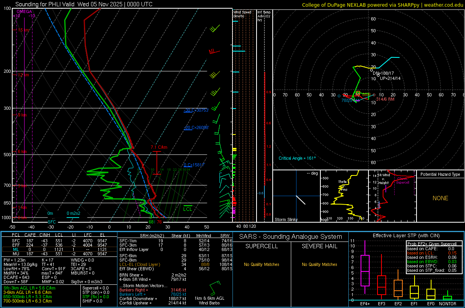465x308 pixels.
Task: Select the '314/6 RM' storm motion label
Action: pos(385,99)
